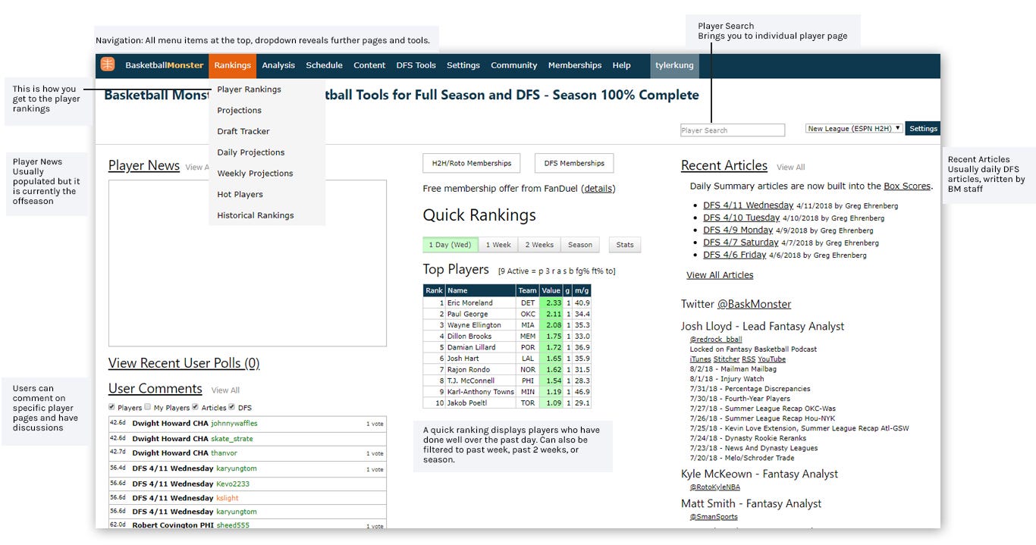
Task: Click View All next to User Comments
Action: (x=225, y=390)
